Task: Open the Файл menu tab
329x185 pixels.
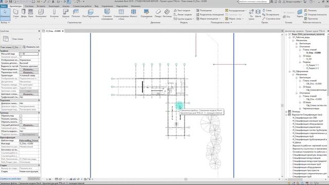Action: [4, 6]
